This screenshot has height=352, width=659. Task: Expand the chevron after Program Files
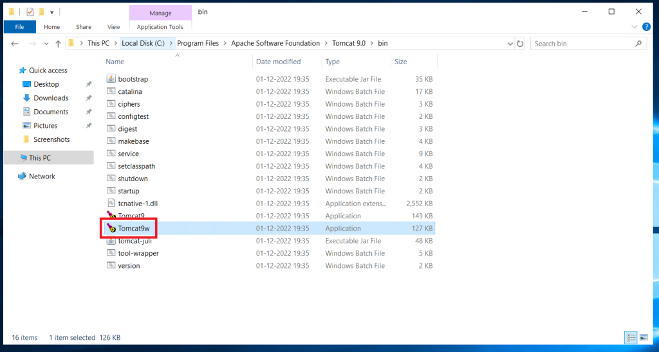[225, 43]
